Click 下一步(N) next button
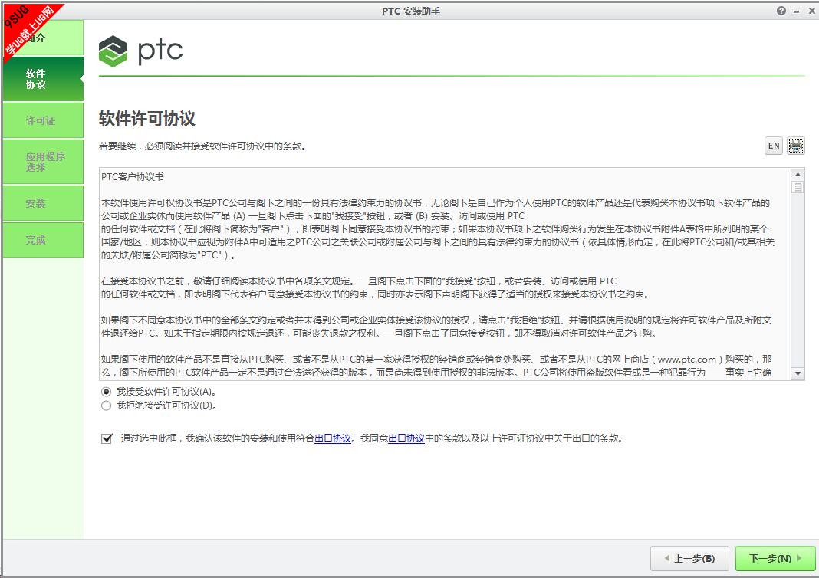The width and height of the screenshot is (819, 578). coord(775,559)
